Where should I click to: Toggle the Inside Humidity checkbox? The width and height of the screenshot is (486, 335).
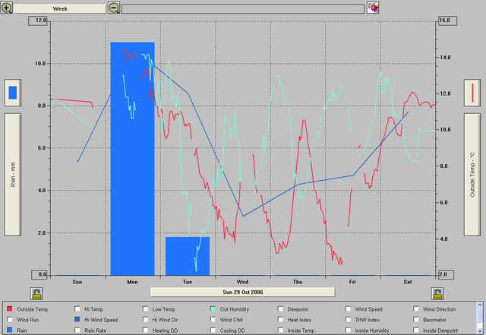(x=349, y=331)
